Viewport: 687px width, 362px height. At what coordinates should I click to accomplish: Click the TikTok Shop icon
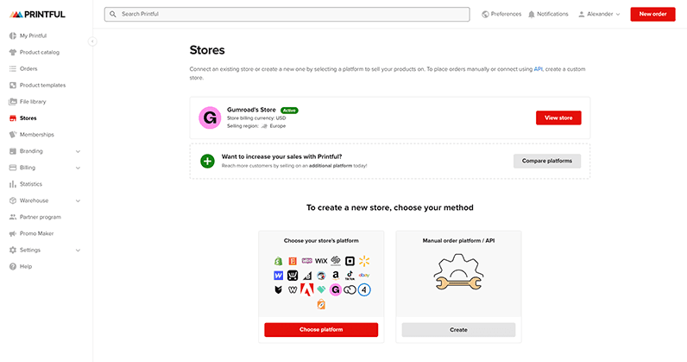click(x=350, y=276)
